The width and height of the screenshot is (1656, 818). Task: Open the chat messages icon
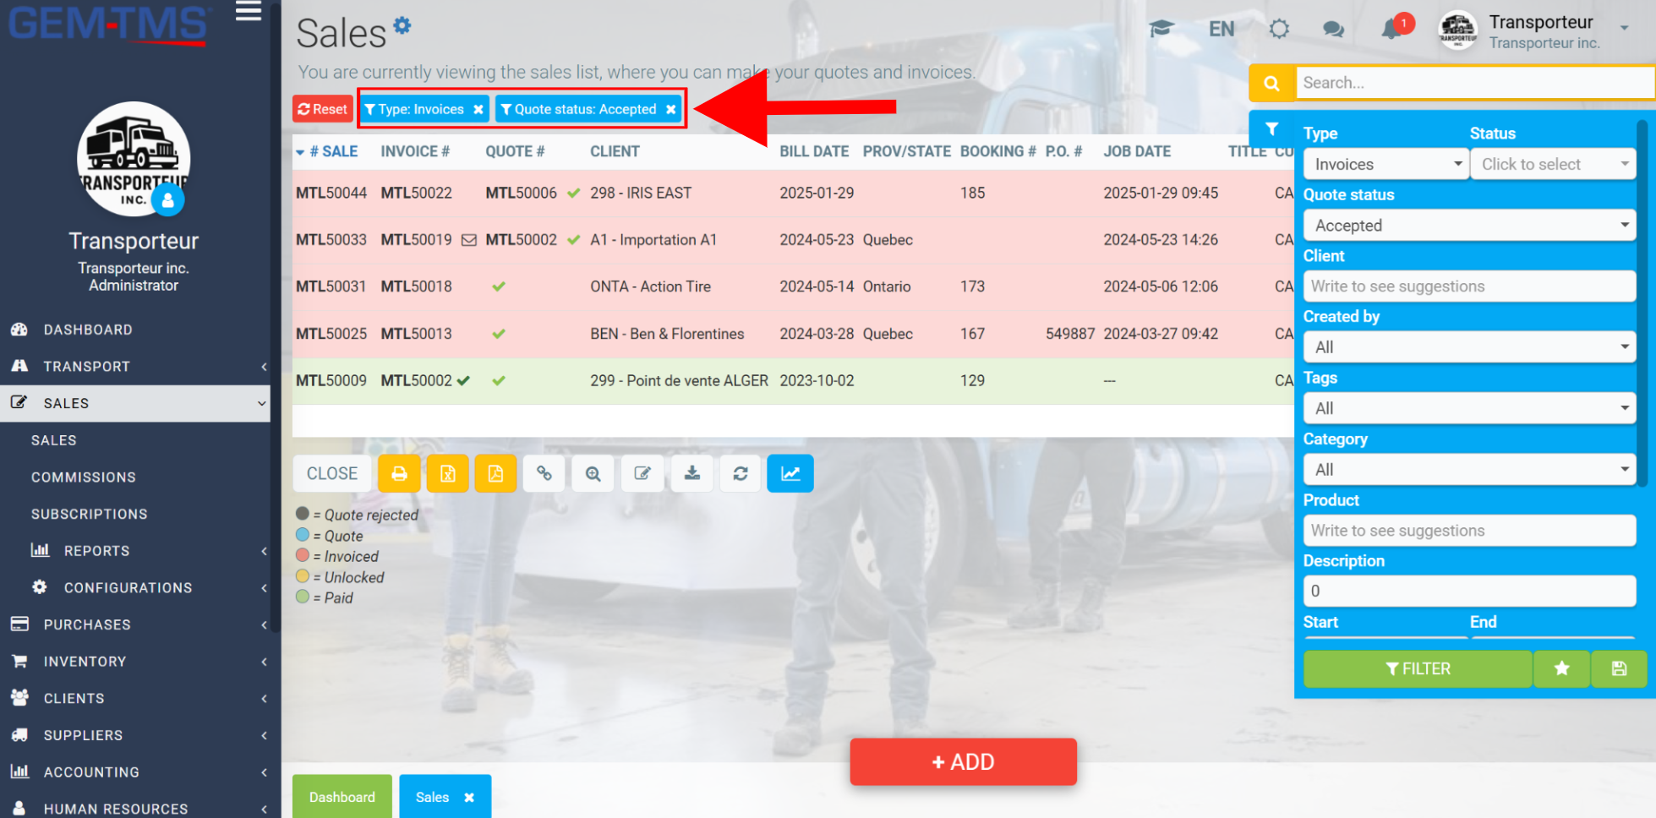(1333, 30)
